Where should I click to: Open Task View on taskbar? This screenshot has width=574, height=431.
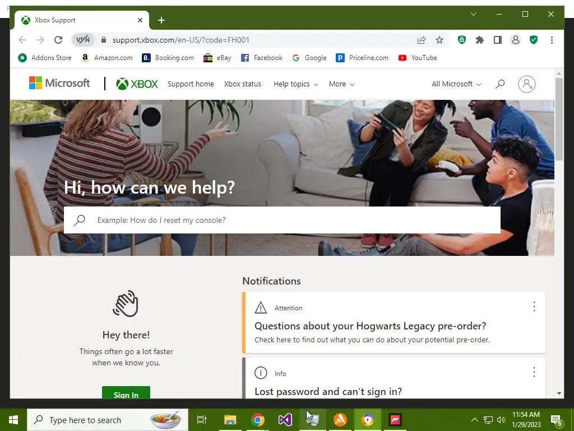point(202,420)
